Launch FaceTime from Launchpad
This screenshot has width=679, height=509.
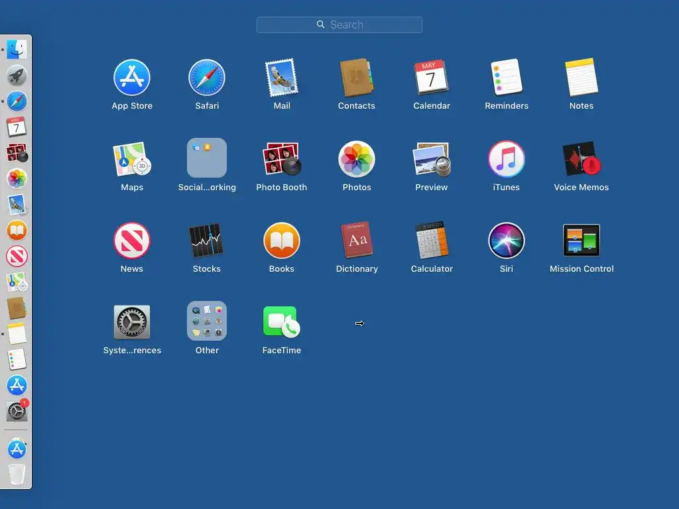pyautogui.click(x=282, y=323)
